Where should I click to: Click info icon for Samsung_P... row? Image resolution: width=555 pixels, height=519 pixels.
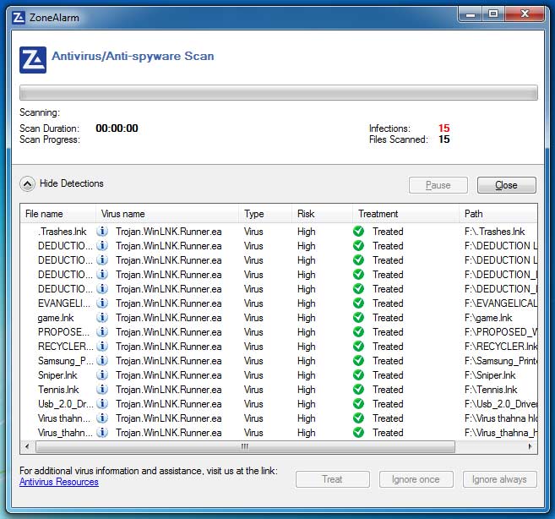102,361
